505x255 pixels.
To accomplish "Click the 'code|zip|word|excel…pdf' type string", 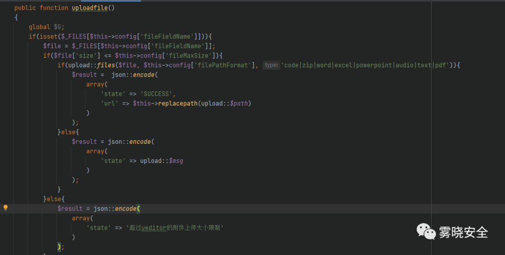I will point(365,65).
